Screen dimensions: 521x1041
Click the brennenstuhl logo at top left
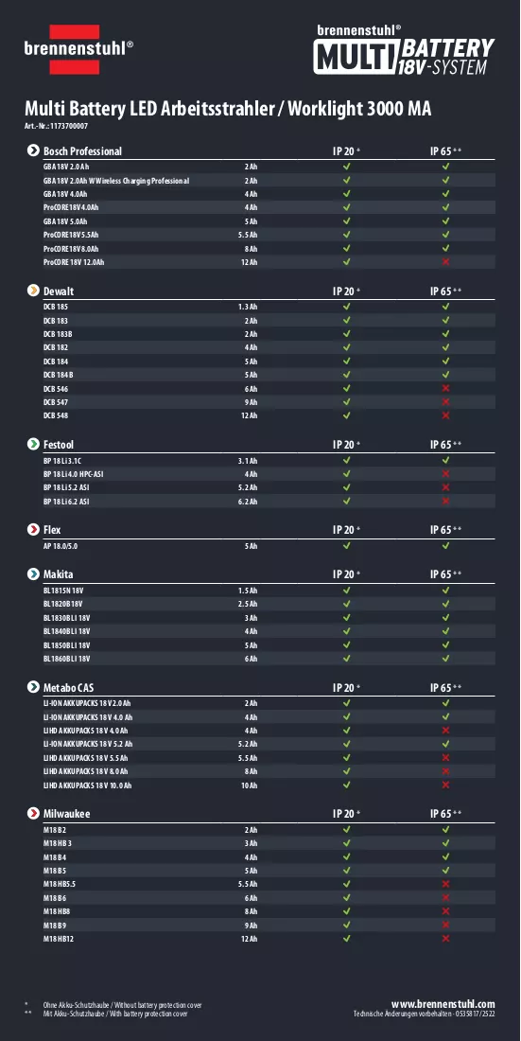coord(79,48)
